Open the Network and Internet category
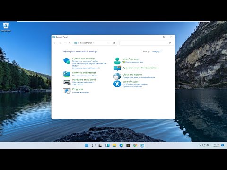The height and width of the screenshot is (170, 227). pyautogui.click(x=84, y=73)
